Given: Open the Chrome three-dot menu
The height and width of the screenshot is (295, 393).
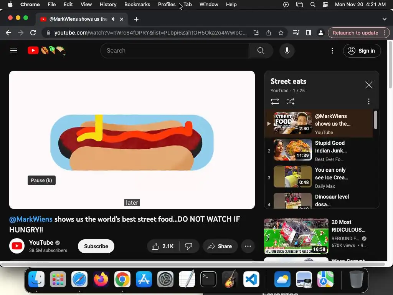Looking at the screenshot, I should point(385,33).
